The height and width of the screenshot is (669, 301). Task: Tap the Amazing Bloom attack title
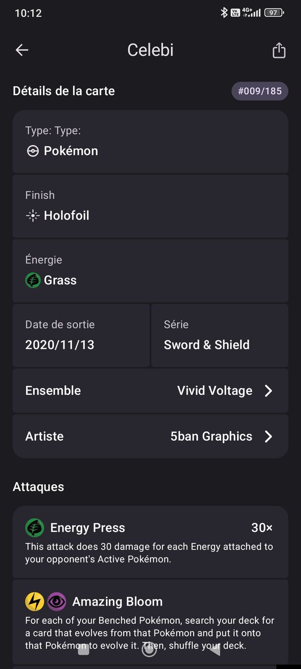[x=117, y=602]
